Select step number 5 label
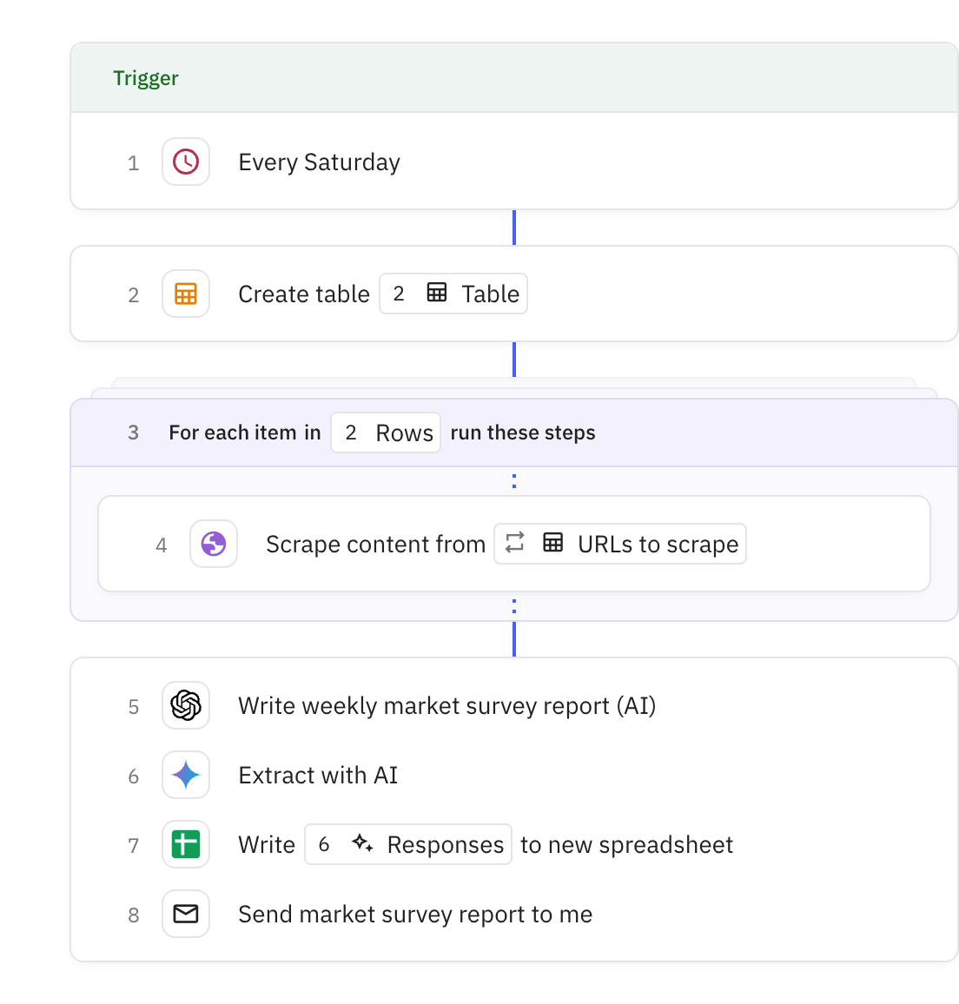Viewport: 959px width, 1004px height. coord(134,706)
